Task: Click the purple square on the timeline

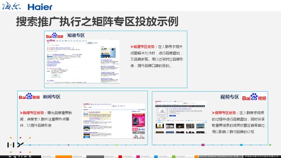Action: pos(68,145)
